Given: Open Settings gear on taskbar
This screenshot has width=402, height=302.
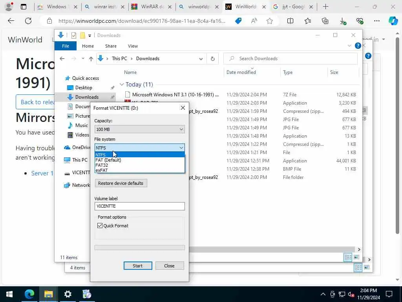Looking at the screenshot, I should tap(68, 294).
